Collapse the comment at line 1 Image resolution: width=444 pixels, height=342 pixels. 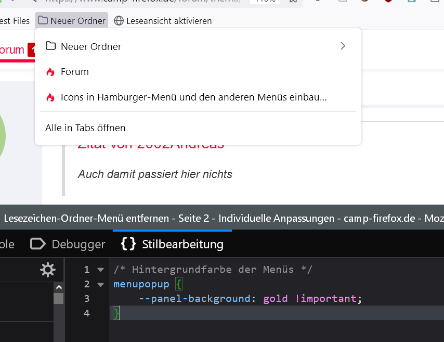pyautogui.click(x=101, y=270)
